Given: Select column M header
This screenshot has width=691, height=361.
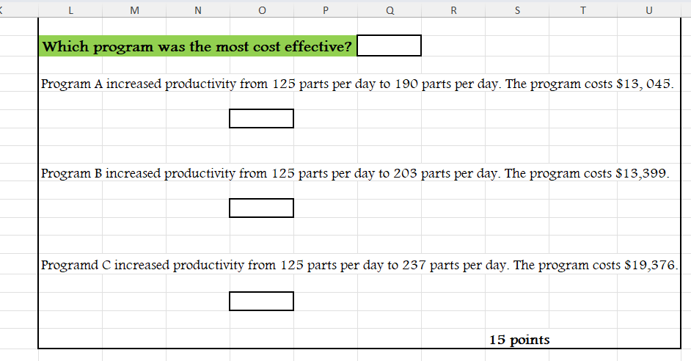Looking at the screenshot, I should click(134, 10).
